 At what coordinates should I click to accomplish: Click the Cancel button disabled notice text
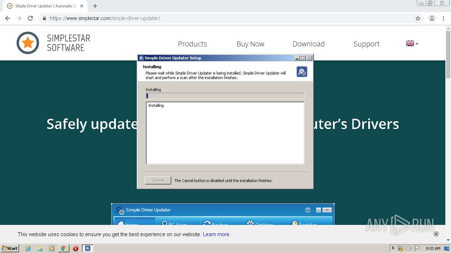[x=223, y=181]
